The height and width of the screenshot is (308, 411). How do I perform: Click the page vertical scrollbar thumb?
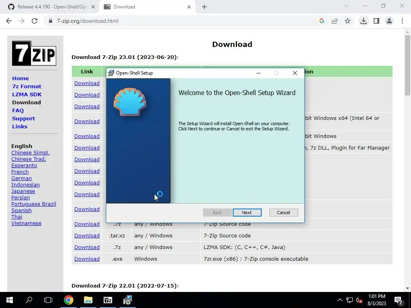pos(407,65)
